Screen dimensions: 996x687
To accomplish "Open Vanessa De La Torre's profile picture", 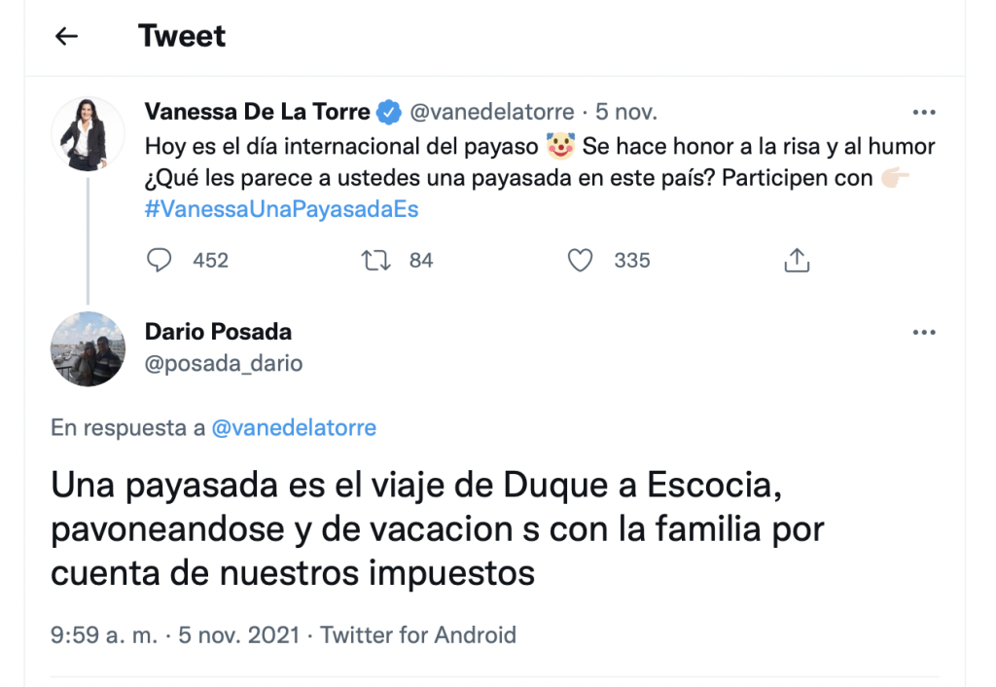I will tap(88, 134).
